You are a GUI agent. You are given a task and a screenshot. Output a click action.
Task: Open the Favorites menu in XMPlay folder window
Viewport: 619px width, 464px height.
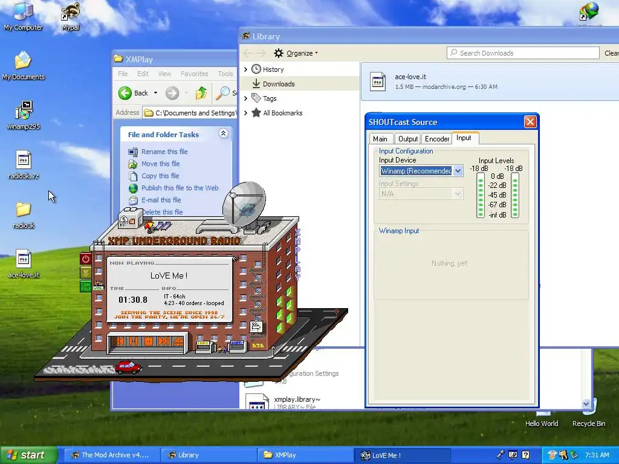pos(194,74)
